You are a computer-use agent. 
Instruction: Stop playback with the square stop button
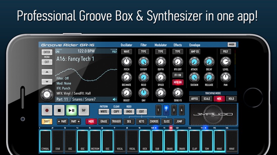click(x=59, y=110)
